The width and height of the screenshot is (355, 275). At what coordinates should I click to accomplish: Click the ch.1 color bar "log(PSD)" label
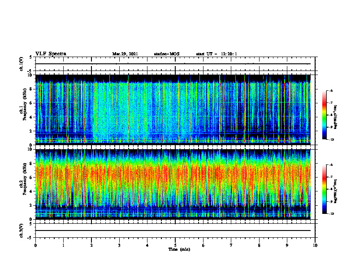point(336,117)
